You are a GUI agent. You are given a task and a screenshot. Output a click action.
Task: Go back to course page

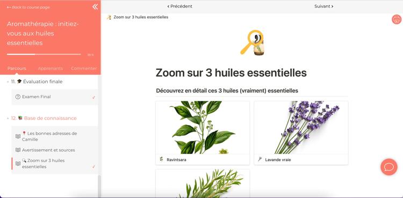coord(28,7)
